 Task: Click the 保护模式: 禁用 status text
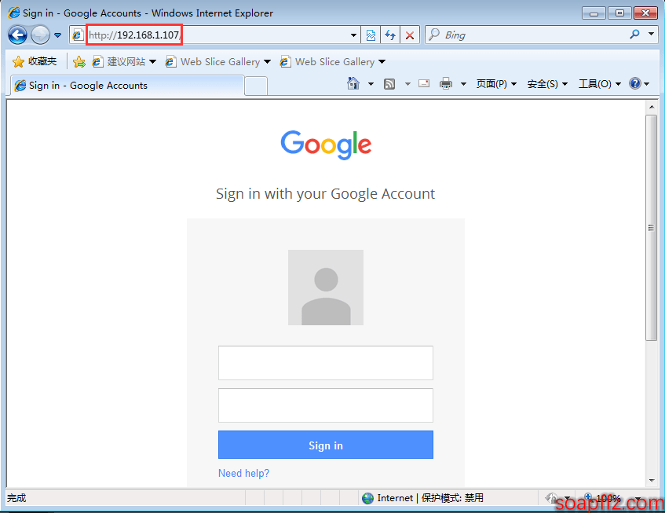tap(452, 498)
